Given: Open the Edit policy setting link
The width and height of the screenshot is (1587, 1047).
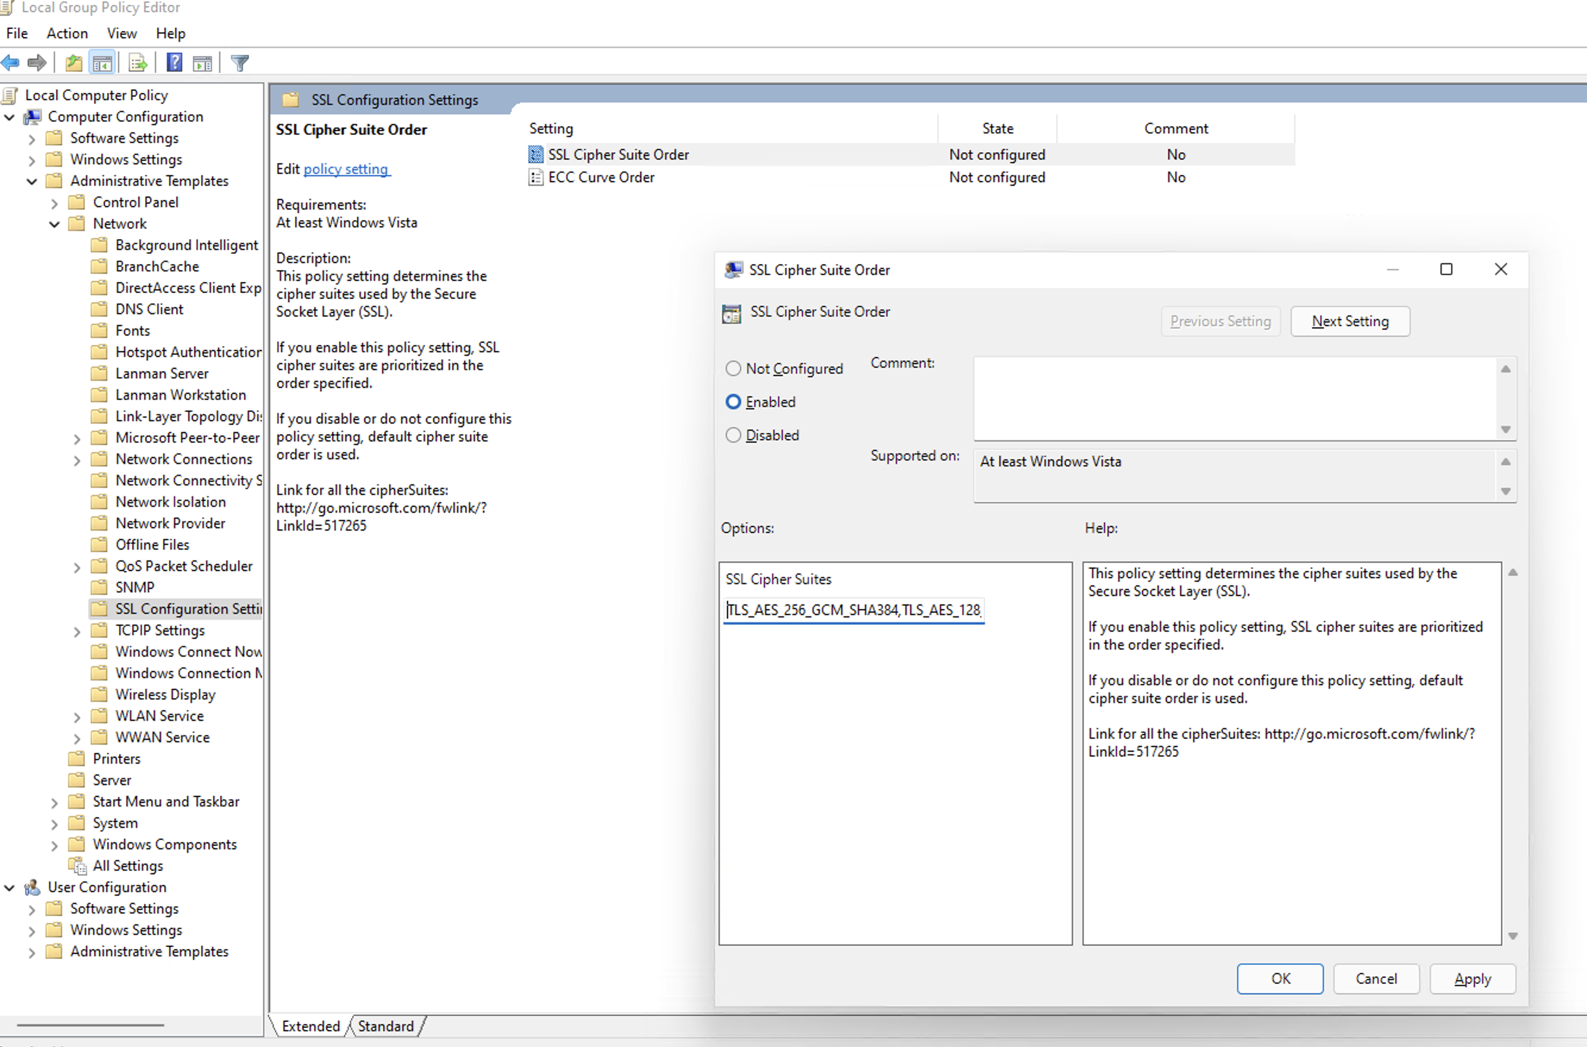Looking at the screenshot, I should (x=346, y=169).
